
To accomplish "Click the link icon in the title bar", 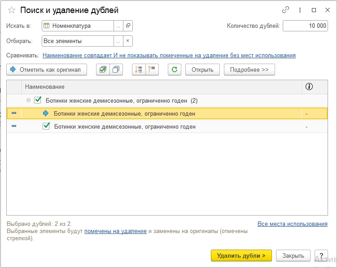I will pos(286,10).
